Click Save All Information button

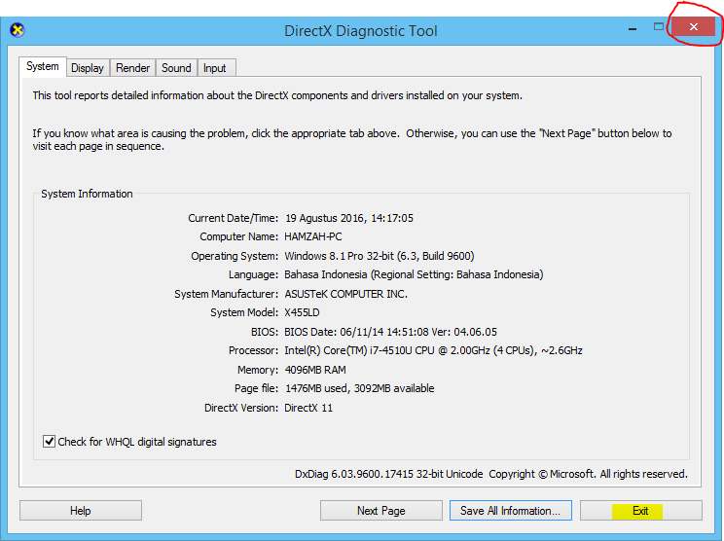pos(511,511)
